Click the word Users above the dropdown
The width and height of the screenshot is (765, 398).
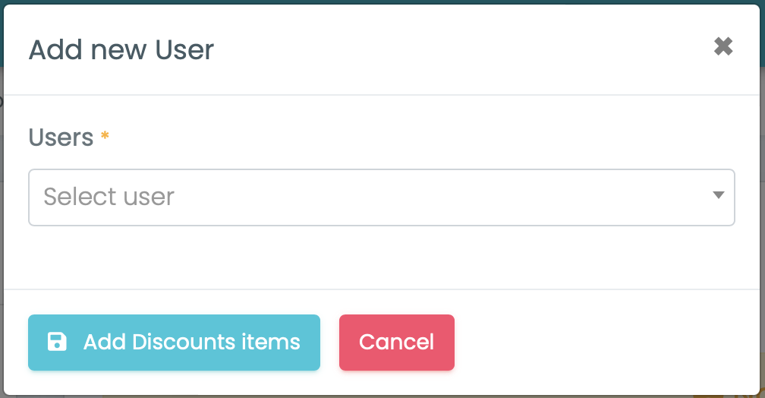click(x=61, y=137)
